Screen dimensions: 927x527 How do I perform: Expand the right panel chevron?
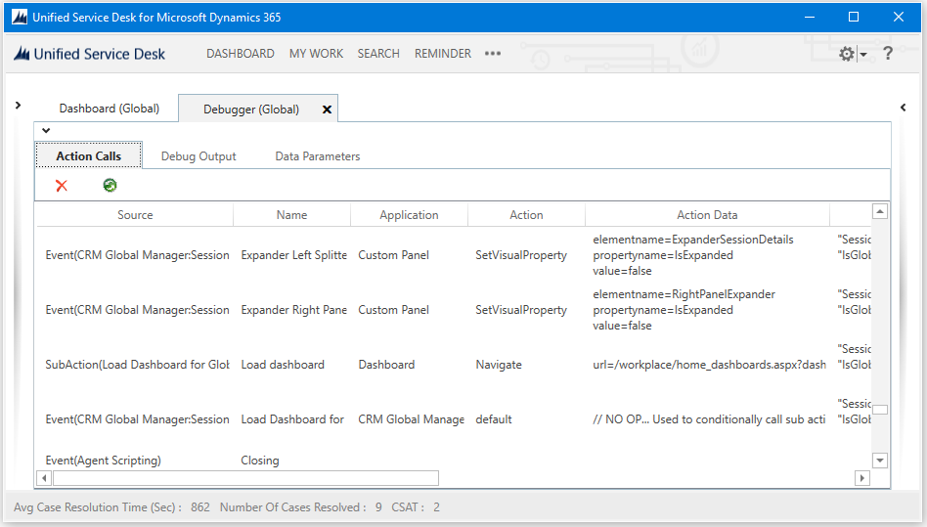pos(903,107)
